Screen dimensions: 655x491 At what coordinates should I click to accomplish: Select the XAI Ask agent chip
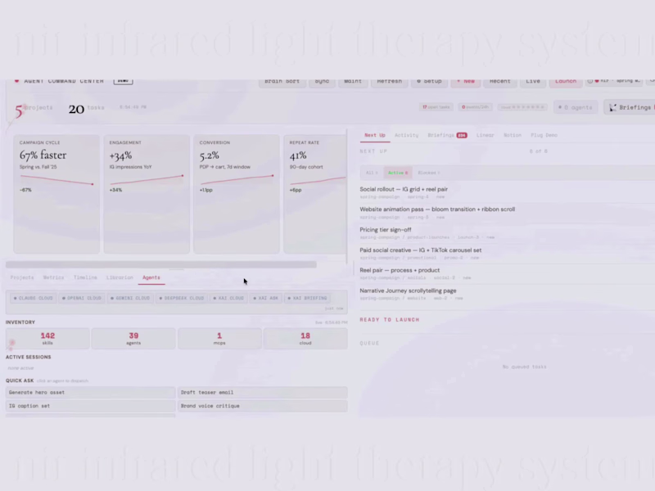click(x=265, y=298)
